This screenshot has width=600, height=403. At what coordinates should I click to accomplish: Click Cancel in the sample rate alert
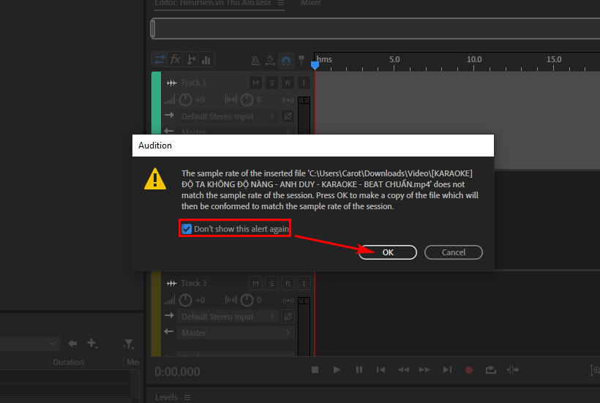point(454,252)
